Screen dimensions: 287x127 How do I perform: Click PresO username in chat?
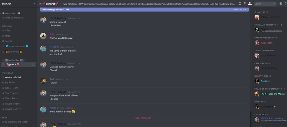pos(53,47)
